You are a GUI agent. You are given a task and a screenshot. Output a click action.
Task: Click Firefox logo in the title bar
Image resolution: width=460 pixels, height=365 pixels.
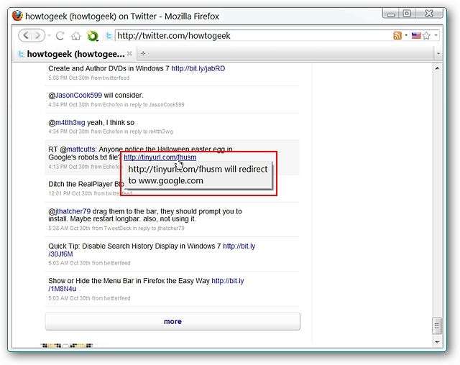(x=17, y=16)
